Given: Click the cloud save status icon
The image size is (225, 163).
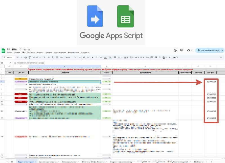Looking at the screenshot, I should pyautogui.click(x=29, y=49).
